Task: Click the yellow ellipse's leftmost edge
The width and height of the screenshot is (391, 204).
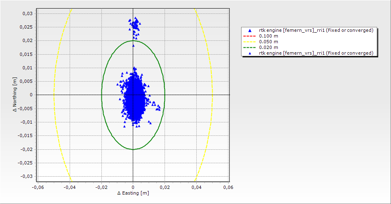Action: click(x=54, y=95)
